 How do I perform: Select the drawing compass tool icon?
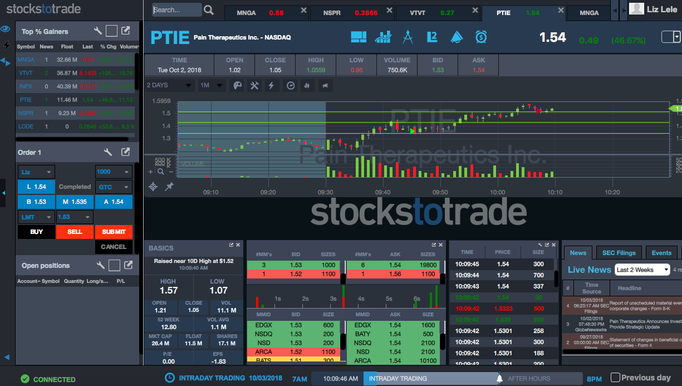pos(408,37)
